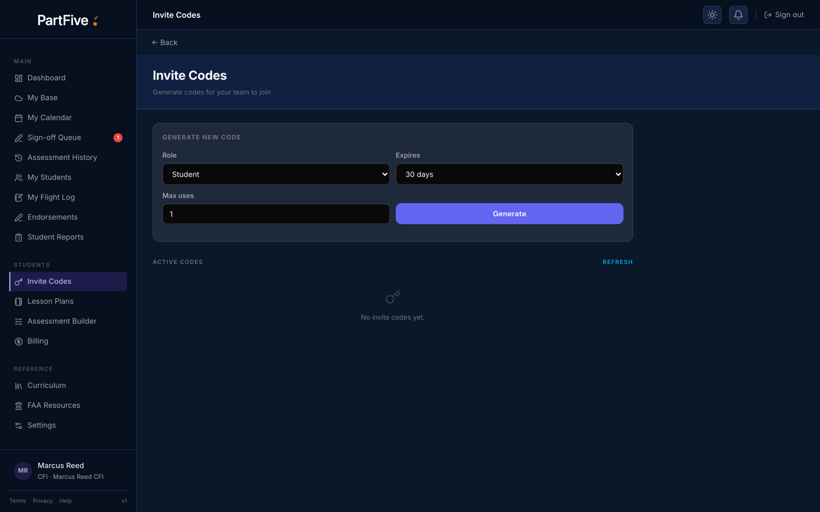Click the Generate button
Image resolution: width=820 pixels, height=512 pixels.
click(510, 214)
